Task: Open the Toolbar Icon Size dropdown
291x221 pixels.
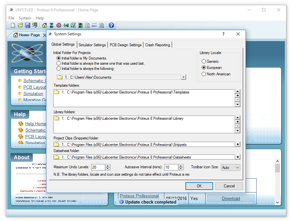Action: coord(231,168)
